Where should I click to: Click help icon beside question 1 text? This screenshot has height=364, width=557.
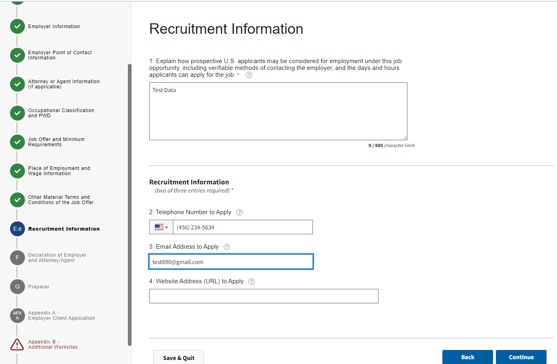tap(249, 75)
